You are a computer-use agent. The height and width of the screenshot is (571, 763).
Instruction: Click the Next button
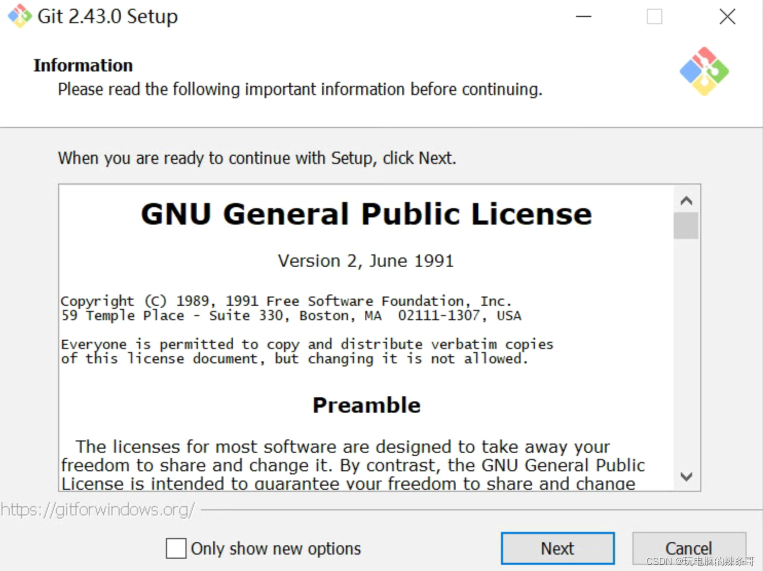click(557, 548)
